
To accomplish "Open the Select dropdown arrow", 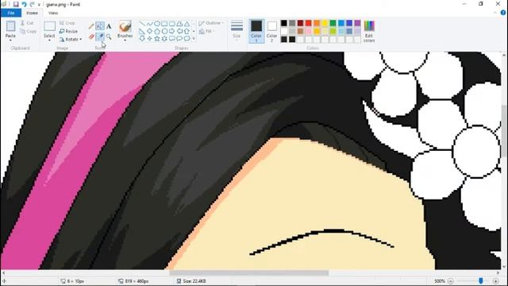I will point(49,41).
